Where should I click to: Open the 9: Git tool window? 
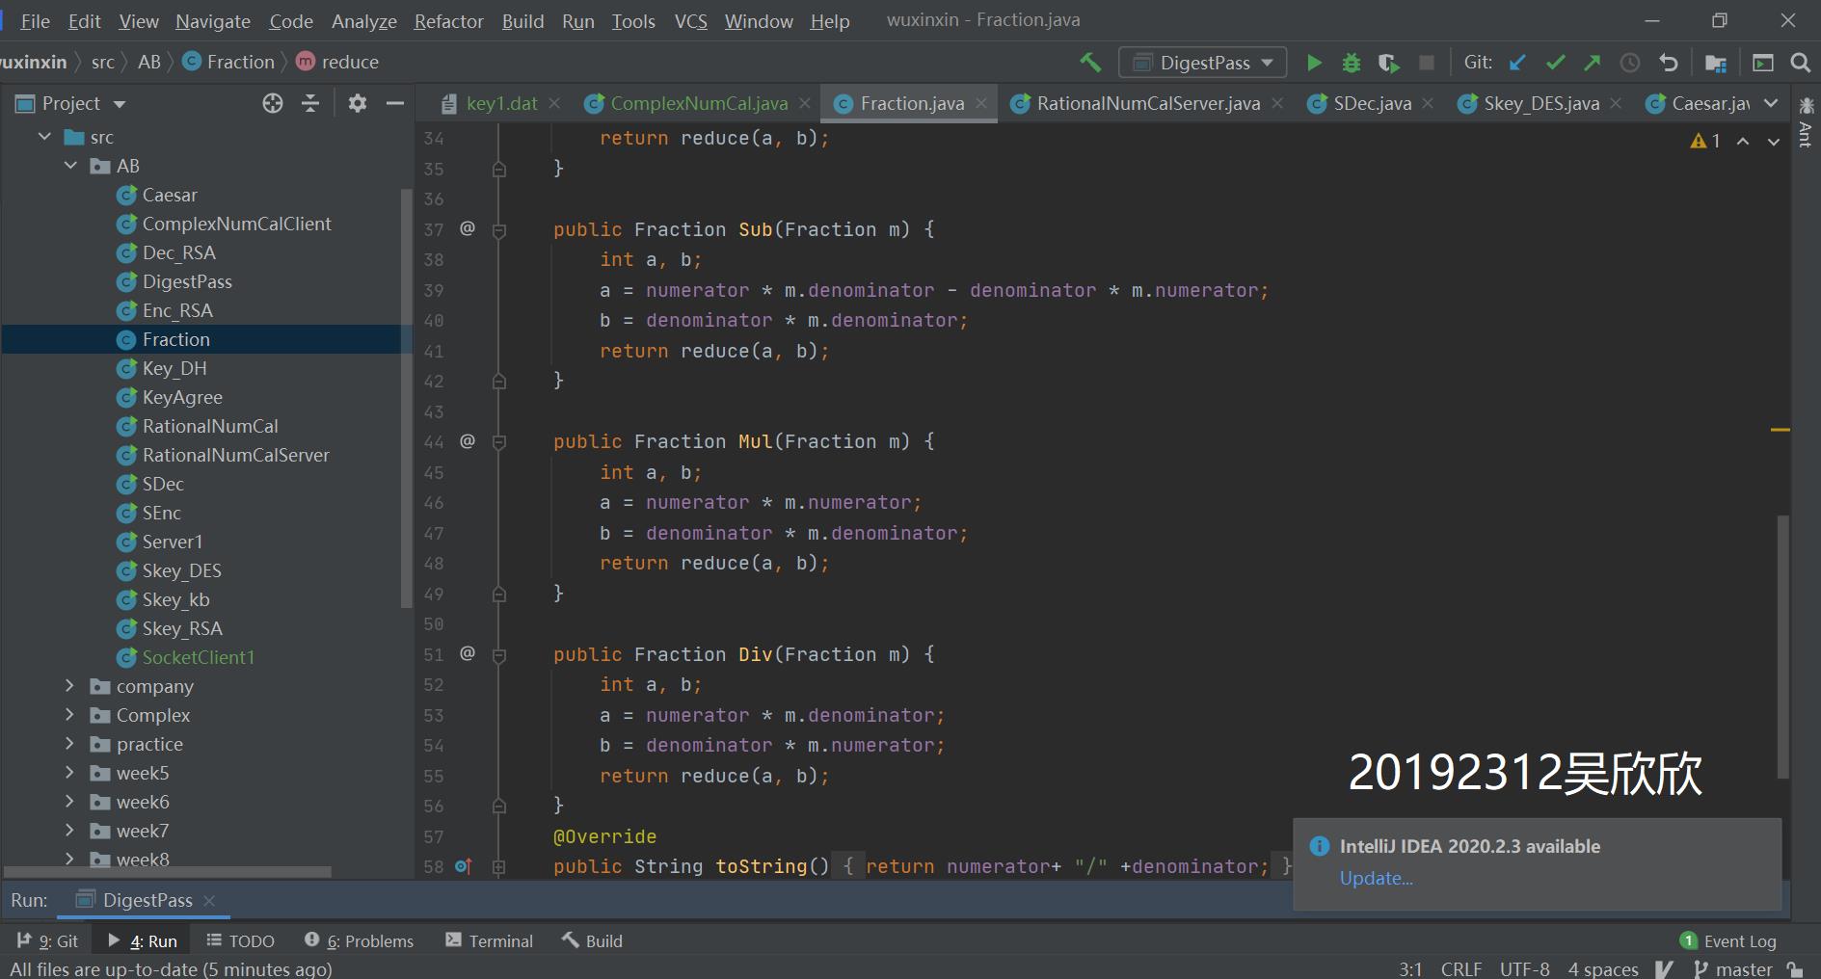coord(47,941)
